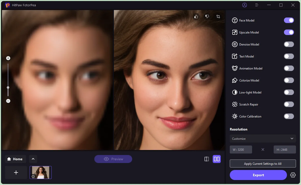
Task: Open the user account profile icon
Action: click(x=245, y=5)
